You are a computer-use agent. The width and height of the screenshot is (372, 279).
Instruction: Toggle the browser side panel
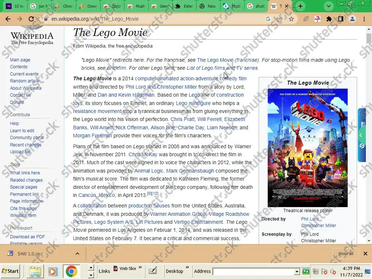(341, 19)
